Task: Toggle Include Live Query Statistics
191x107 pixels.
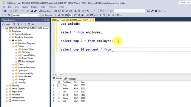Action: coord(79,15)
